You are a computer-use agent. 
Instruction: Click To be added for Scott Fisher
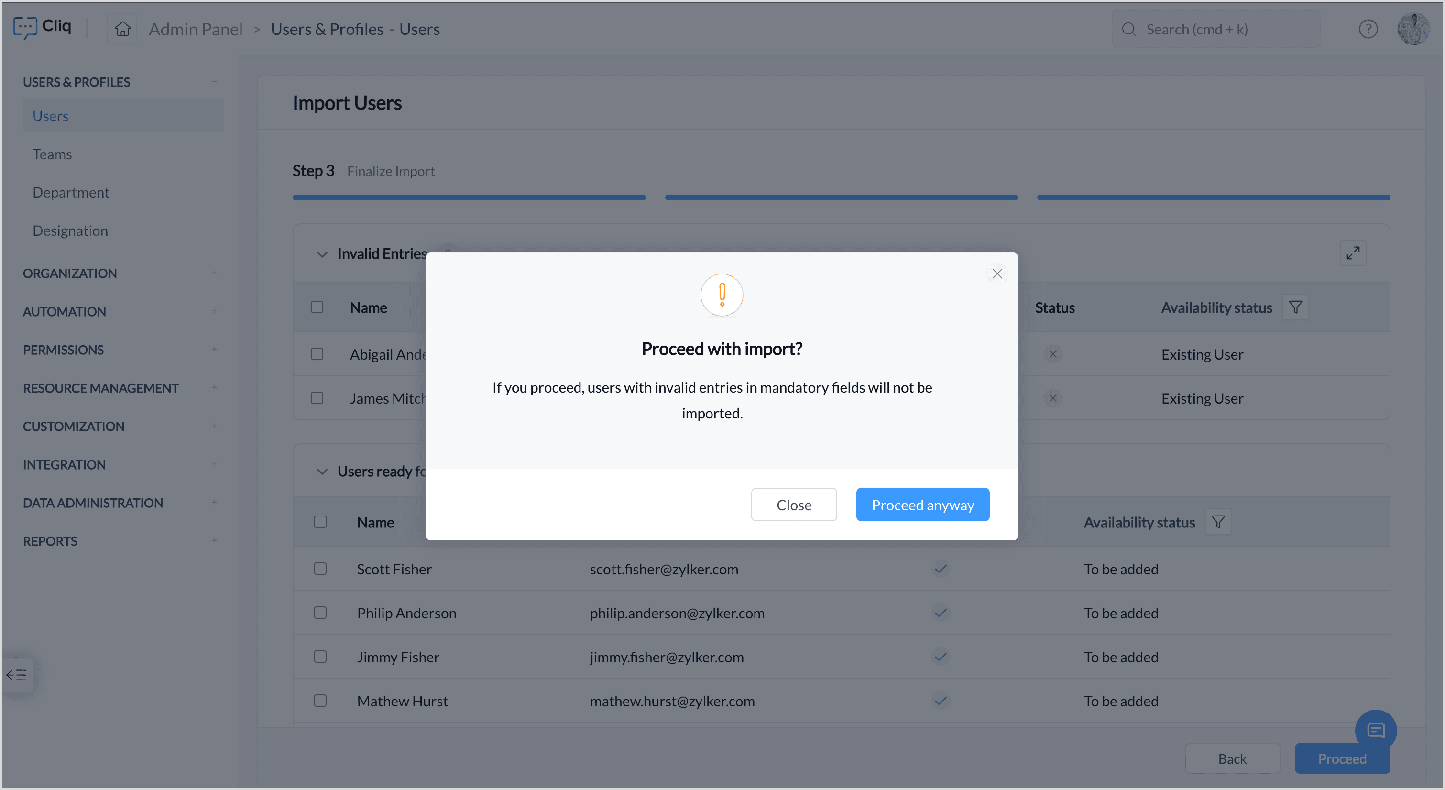(x=1121, y=569)
